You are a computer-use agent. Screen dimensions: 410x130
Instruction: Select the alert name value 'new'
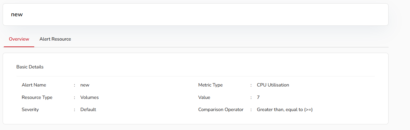coord(85,85)
